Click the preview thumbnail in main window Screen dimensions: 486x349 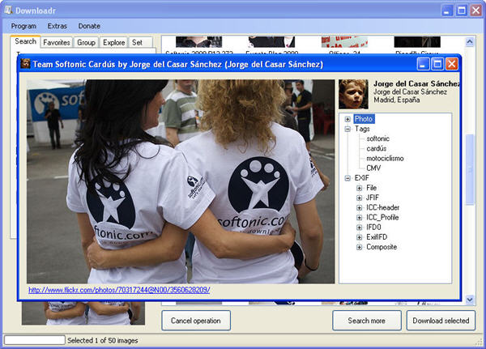pos(83,313)
